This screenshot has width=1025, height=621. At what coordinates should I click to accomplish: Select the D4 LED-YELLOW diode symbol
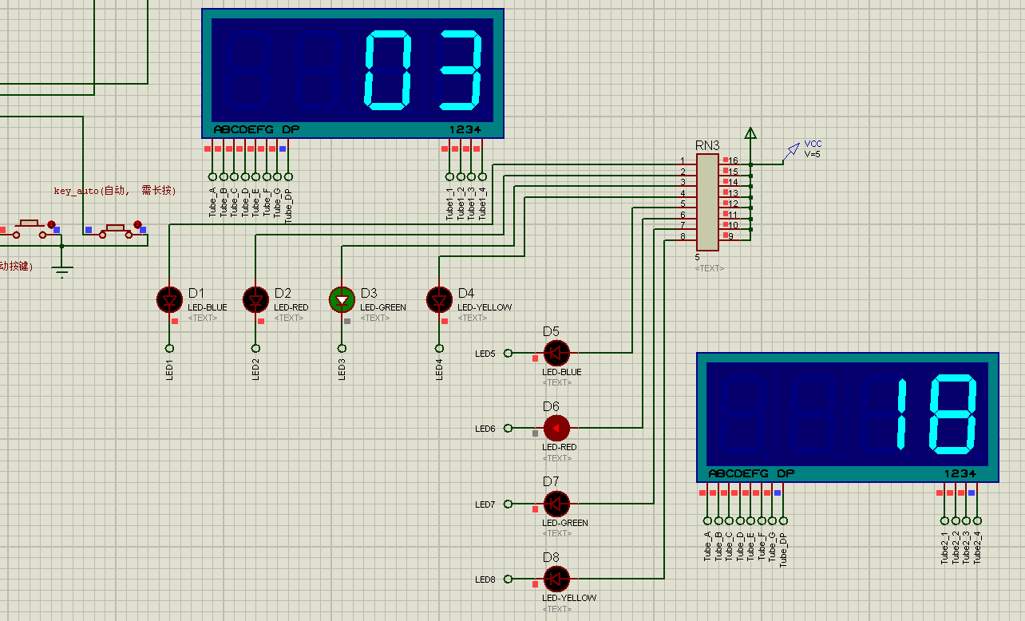pos(439,299)
